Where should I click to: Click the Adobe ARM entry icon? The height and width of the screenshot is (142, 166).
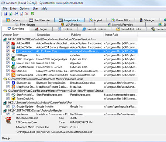(x=13, y=43)
